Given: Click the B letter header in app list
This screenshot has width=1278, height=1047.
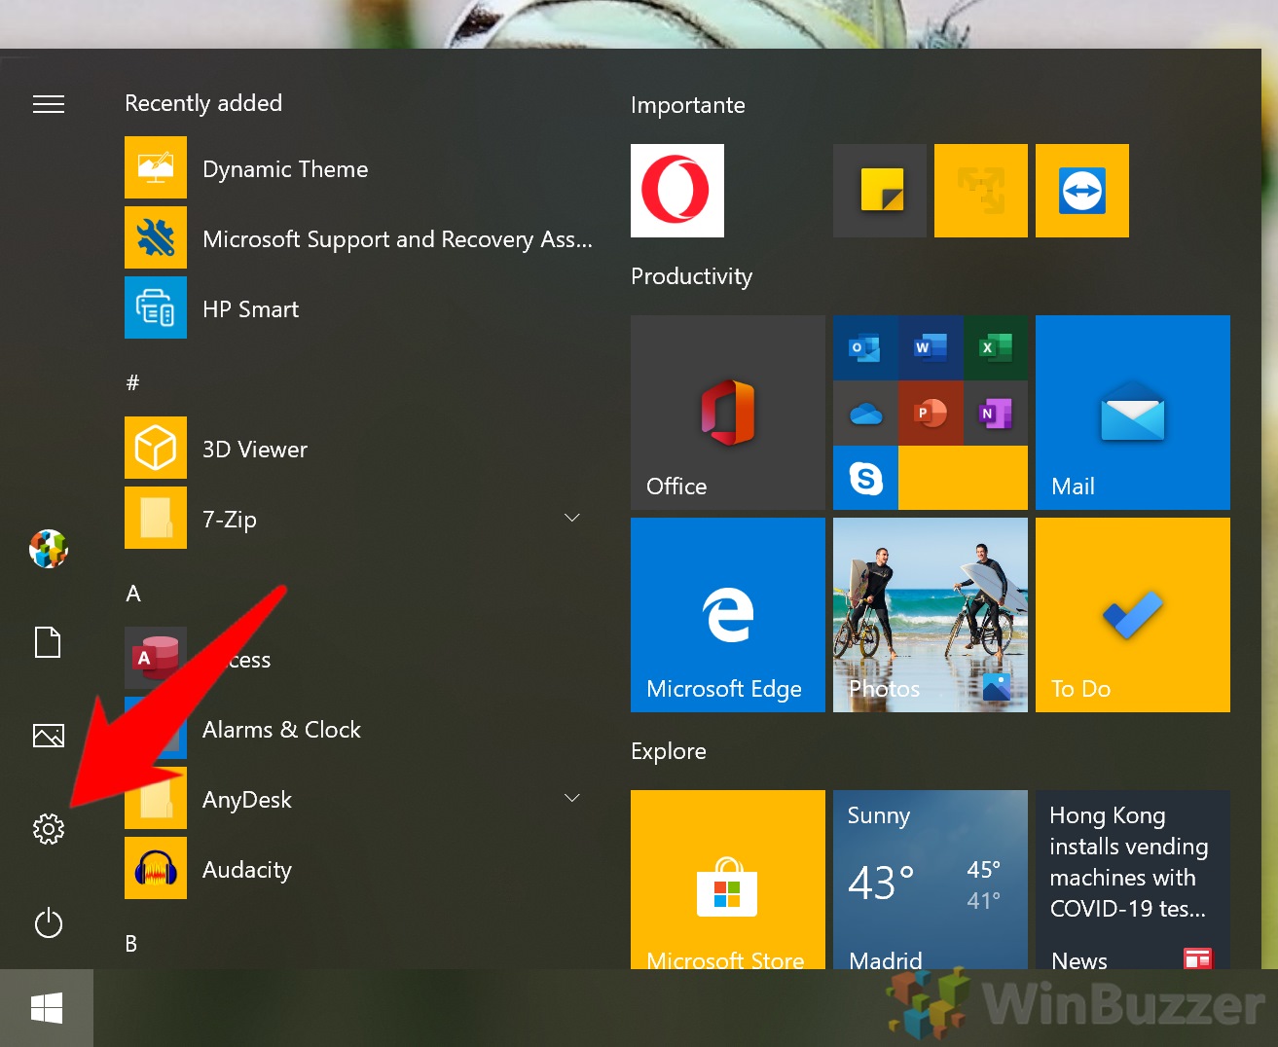Looking at the screenshot, I should (x=131, y=943).
